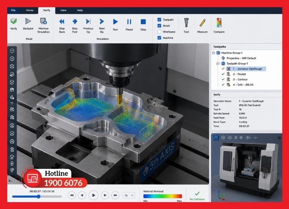Click the No Collisions status checkmark
The height and width of the screenshot is (209, 289).
pos(197,194)
